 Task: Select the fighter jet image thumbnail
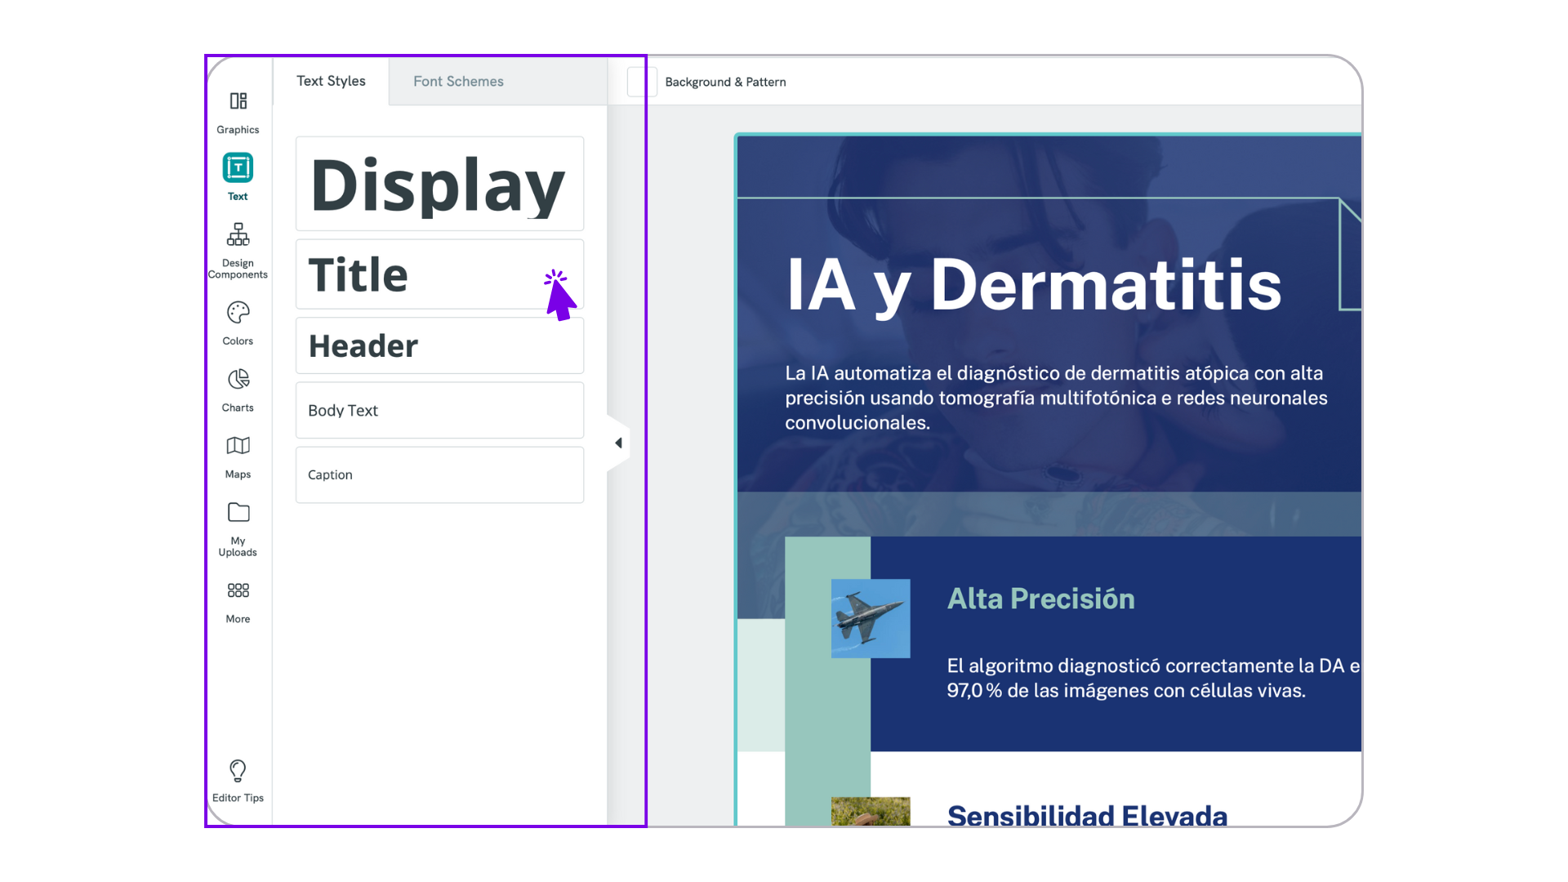point(871,618)
